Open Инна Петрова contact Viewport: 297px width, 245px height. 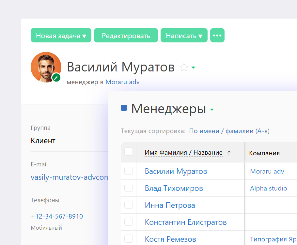[170, 205]
